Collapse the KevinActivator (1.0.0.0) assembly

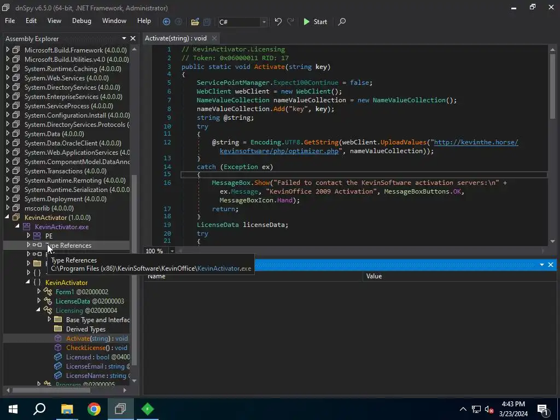(x=8, y=217)
